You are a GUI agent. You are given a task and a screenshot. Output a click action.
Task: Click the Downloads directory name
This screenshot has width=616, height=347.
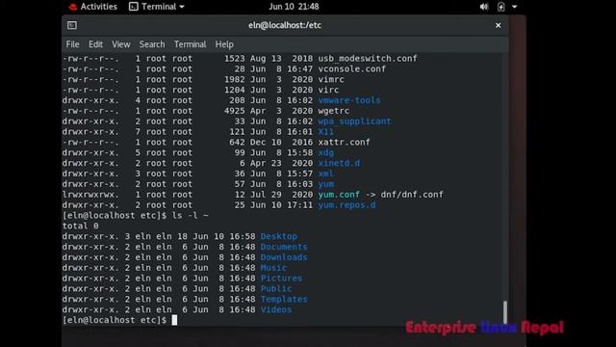coord(284,257)
